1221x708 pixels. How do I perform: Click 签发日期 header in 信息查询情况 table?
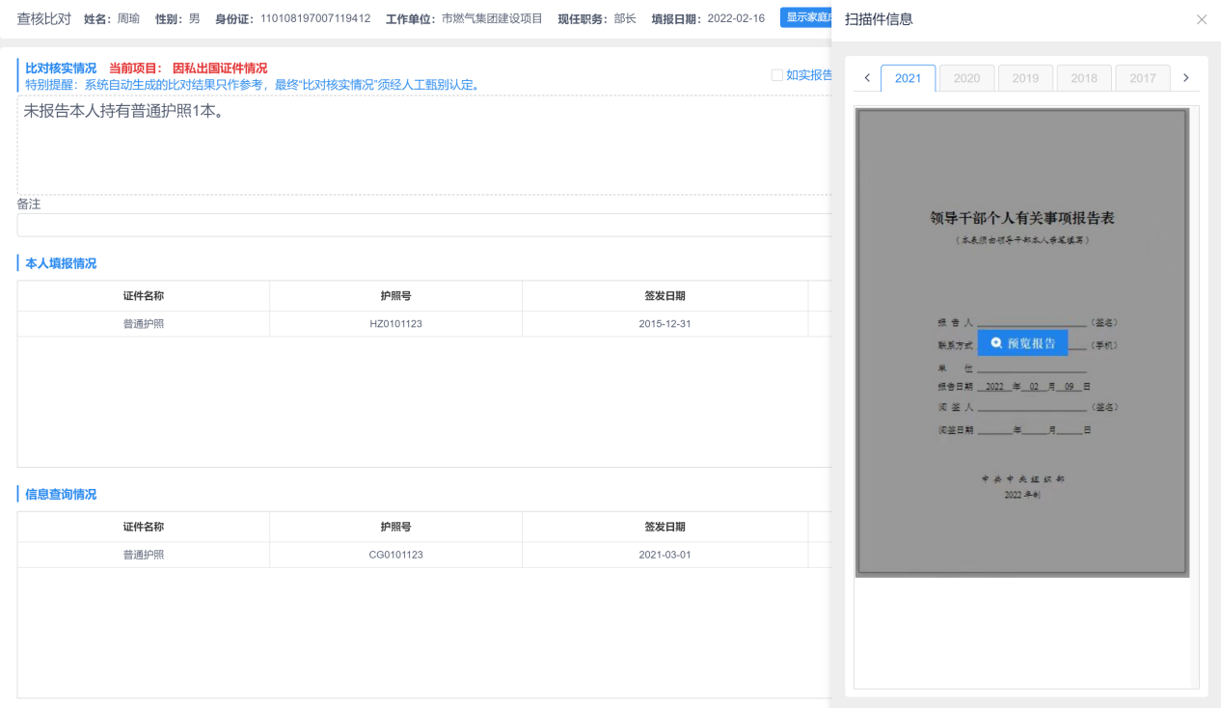pyautogui.click(x=665, y=527)
